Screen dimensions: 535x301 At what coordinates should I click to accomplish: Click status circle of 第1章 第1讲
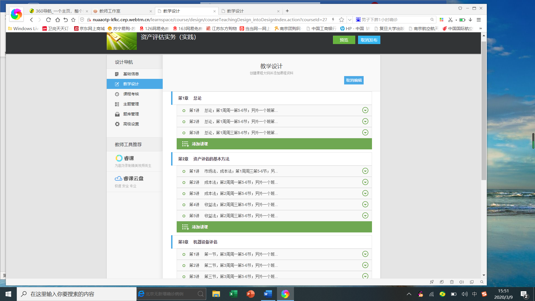pyautogui.click(x=184, y=111)
